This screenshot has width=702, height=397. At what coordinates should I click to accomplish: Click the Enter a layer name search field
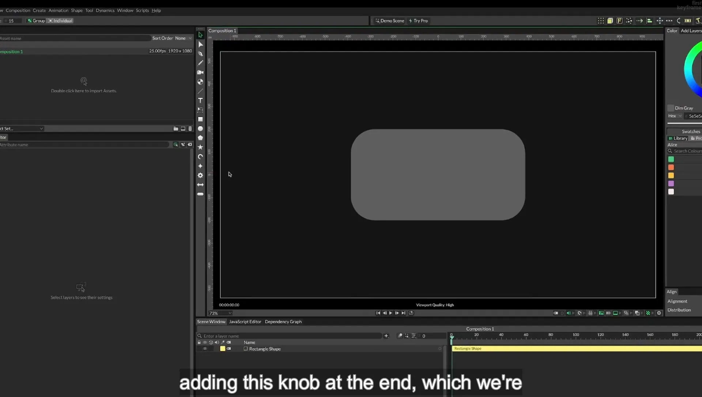click(x=291, y=336)
